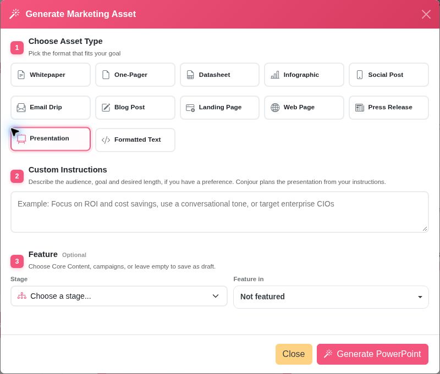Choose the Datasheet asset type label

(215, 75)
